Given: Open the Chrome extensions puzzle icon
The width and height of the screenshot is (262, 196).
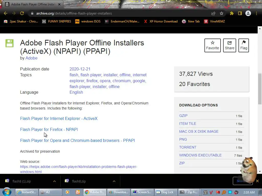Looking at the screenshot, I should click(232, 13).
